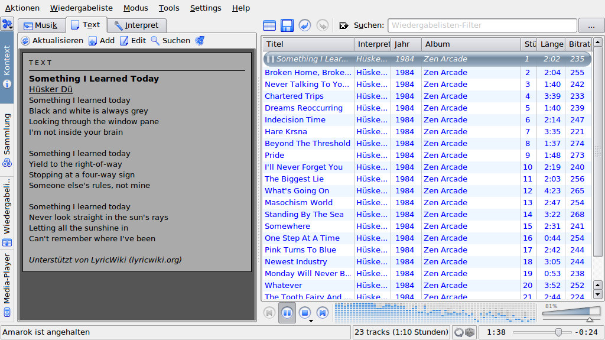Image resolution: width=605 pixels, height=340 pixels.
Task: Click Suchen in the lyrics toolbar
Action: pos(171,41)
